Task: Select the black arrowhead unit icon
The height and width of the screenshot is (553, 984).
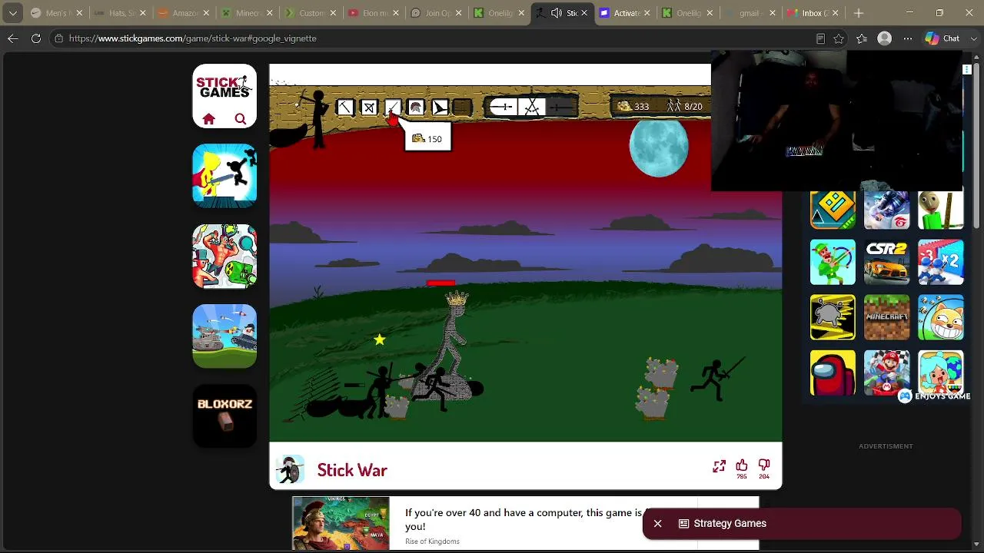Action: coord(440,108)
